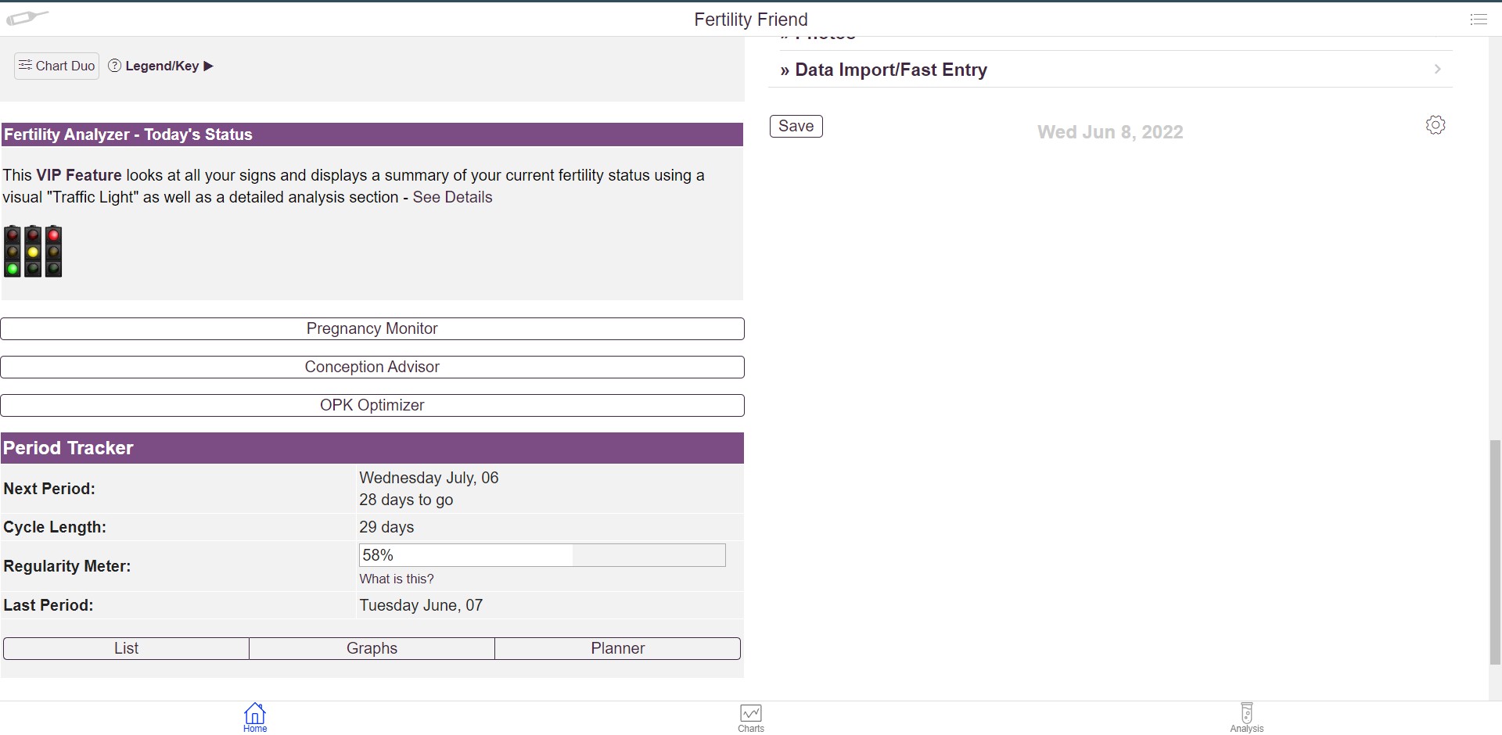Open the hamburger menu icon
Viewport: 1502px width, 735px height.
[x=1478, y=20]
